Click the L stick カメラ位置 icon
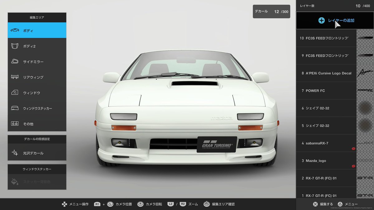Image resolution: width=374 pixels, height=210 pixels. (x=110, y=204)
